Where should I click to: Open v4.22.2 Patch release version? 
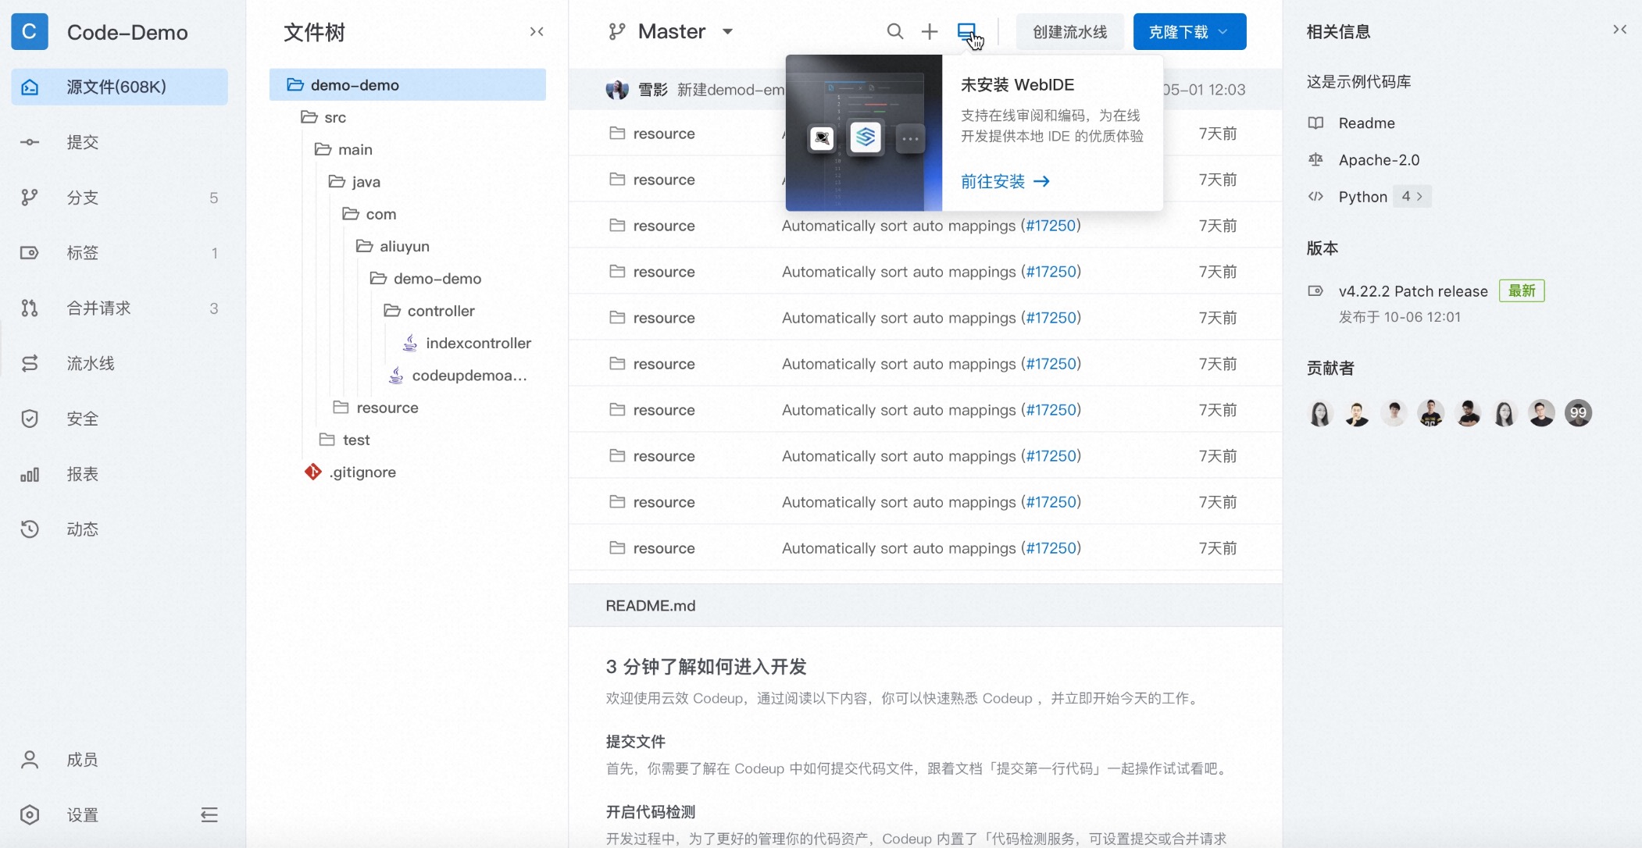(x=1413, y=291)
